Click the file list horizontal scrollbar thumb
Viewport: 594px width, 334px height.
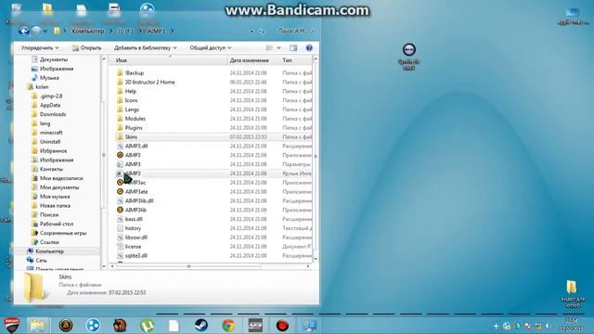click(188, 266)
